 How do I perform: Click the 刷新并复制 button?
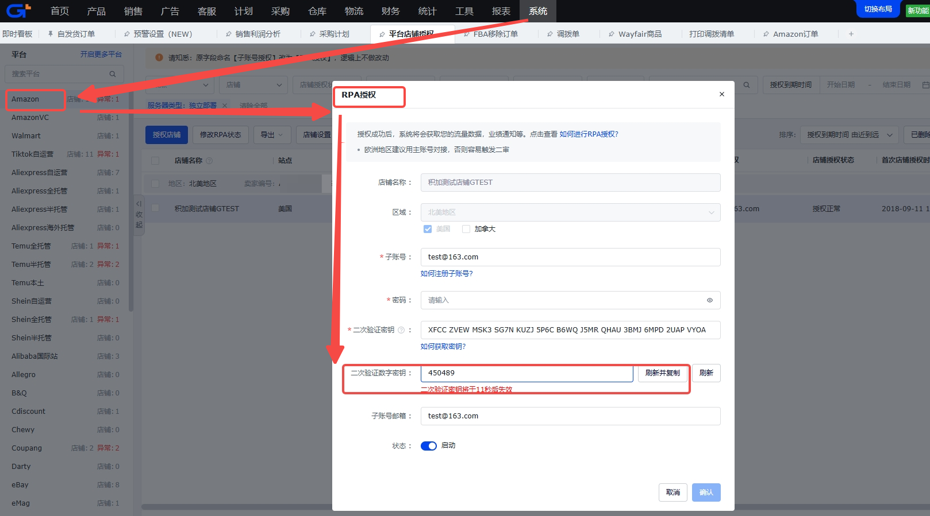tap(663, 373)
